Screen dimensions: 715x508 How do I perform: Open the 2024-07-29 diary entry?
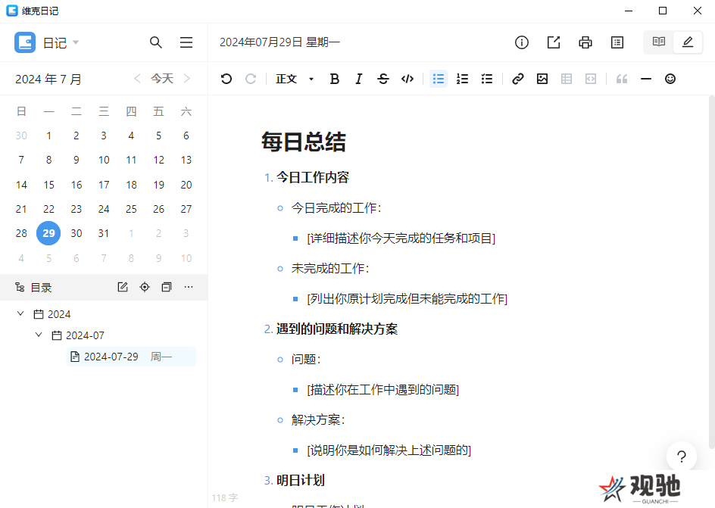[131, 357]
